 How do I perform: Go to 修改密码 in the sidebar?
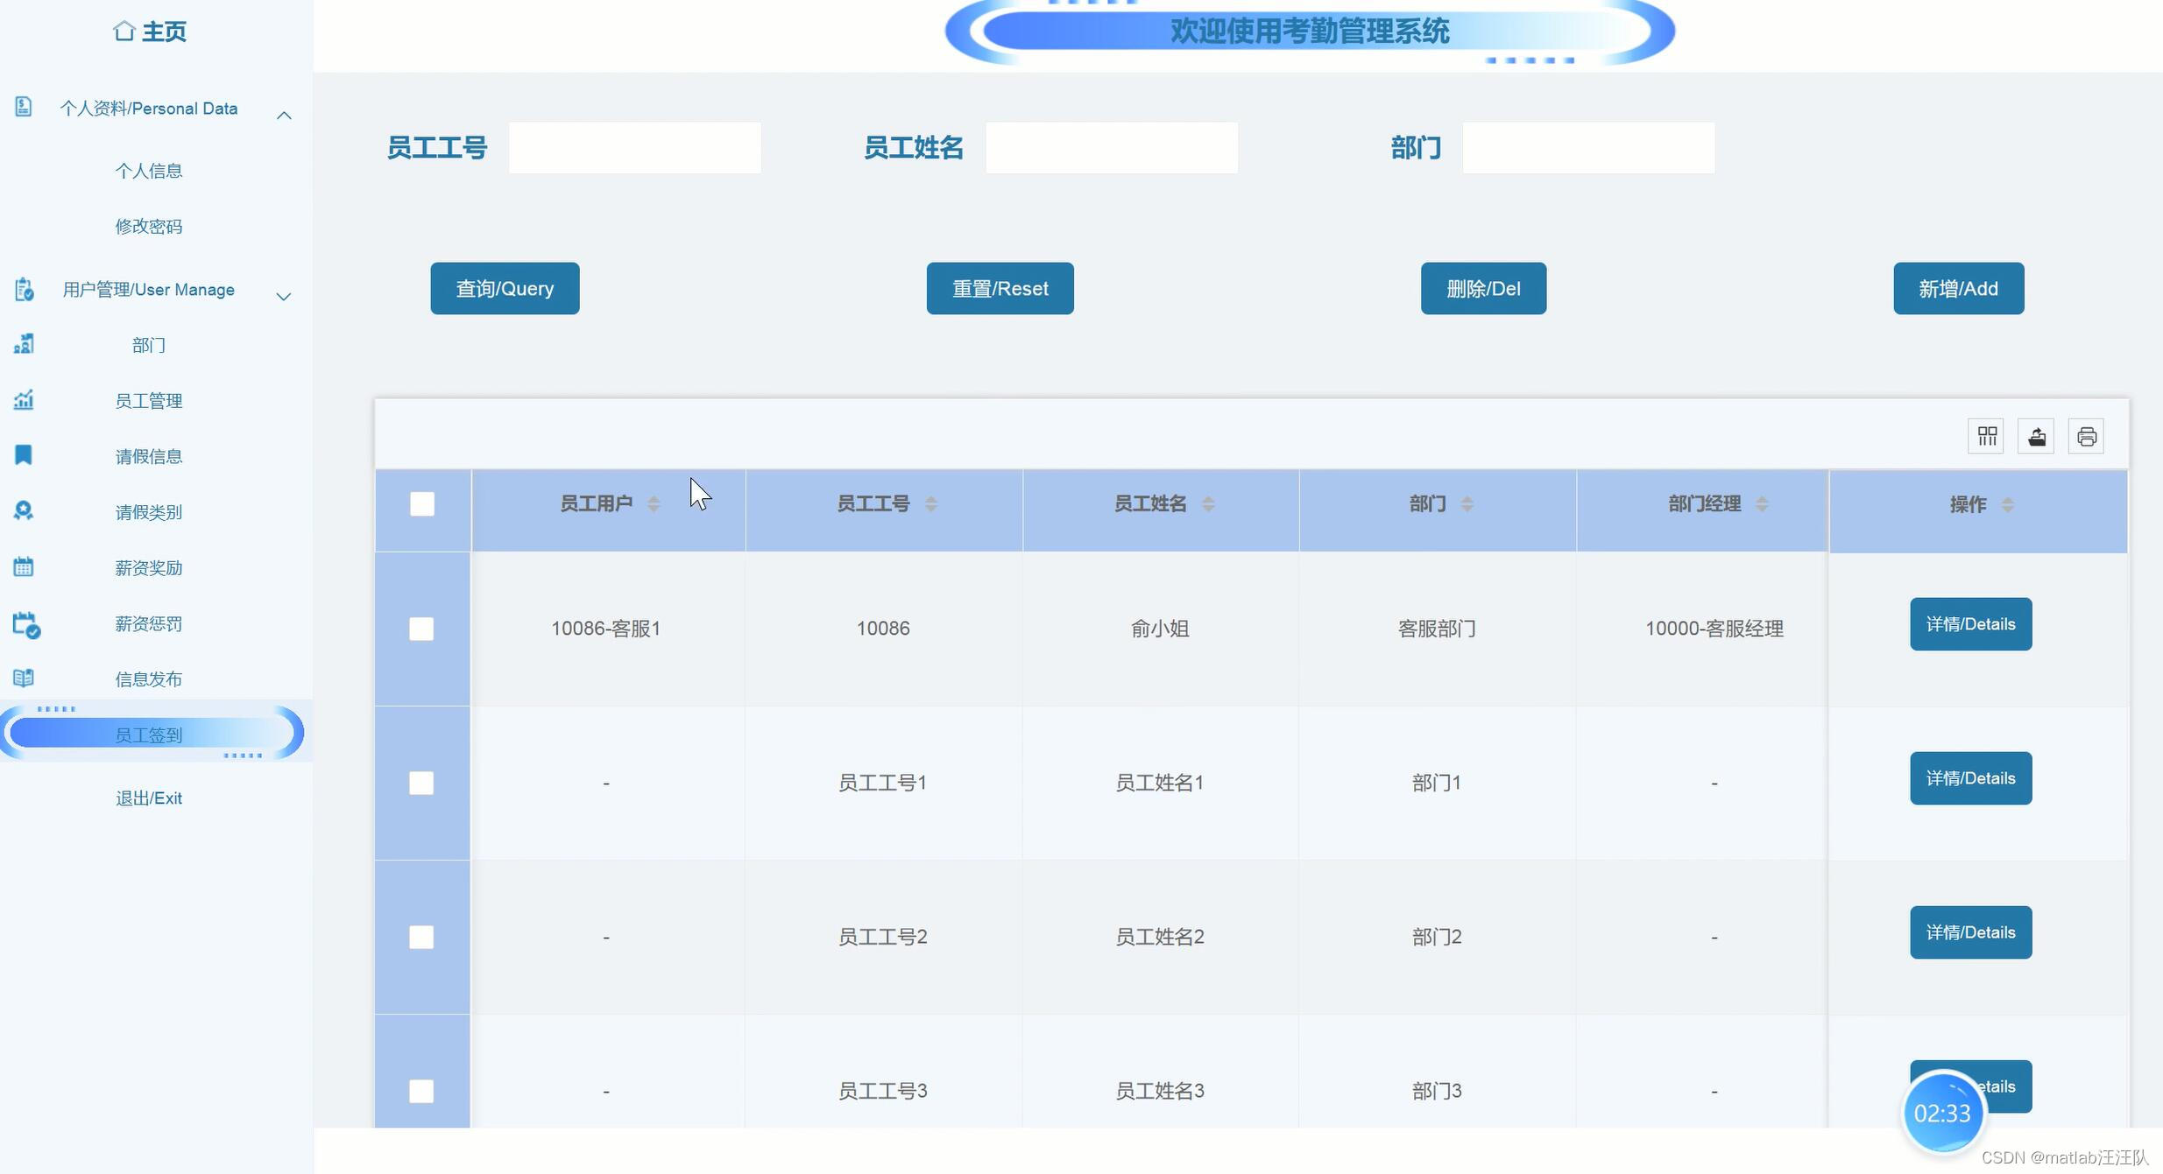149,226
